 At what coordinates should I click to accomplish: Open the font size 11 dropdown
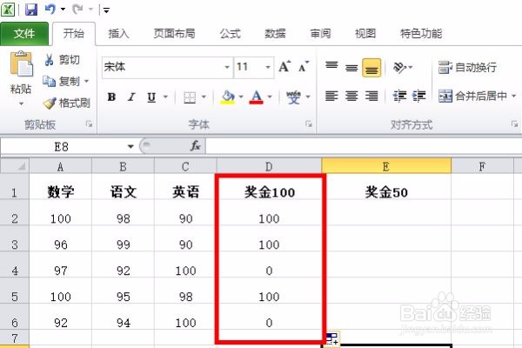click(268, 67)
